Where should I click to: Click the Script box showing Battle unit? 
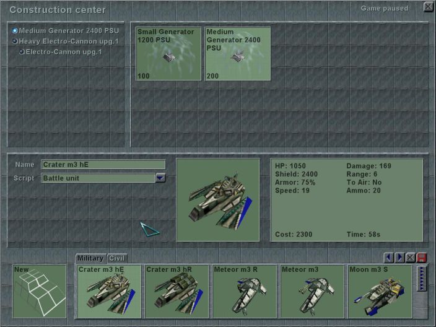98,178
